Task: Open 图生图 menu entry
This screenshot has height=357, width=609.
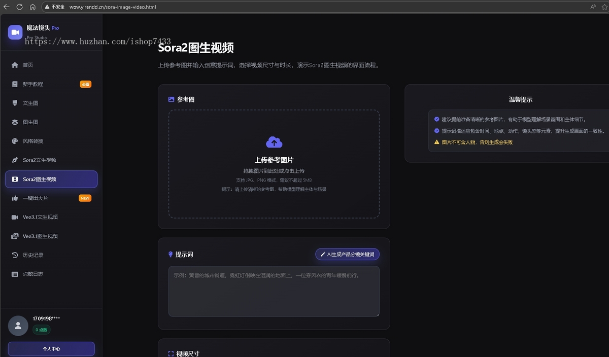Action: click(x=51, y=122)
